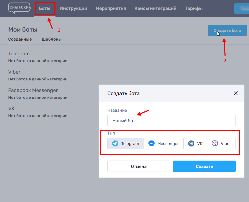Go to Инструкции in top navigation

(x=73, y=8)
